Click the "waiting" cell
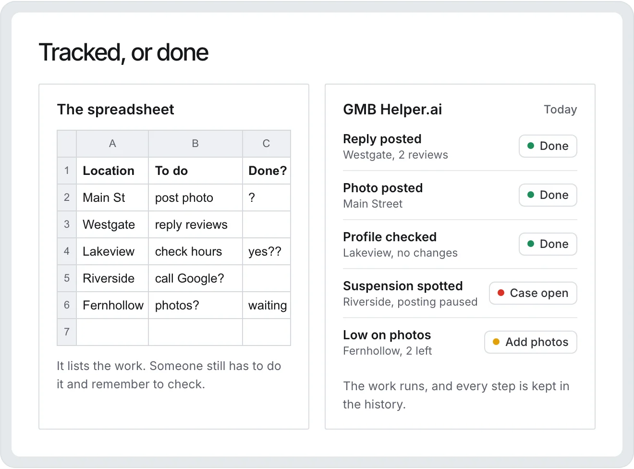634x469 pixels. click(x=267, y=305)
